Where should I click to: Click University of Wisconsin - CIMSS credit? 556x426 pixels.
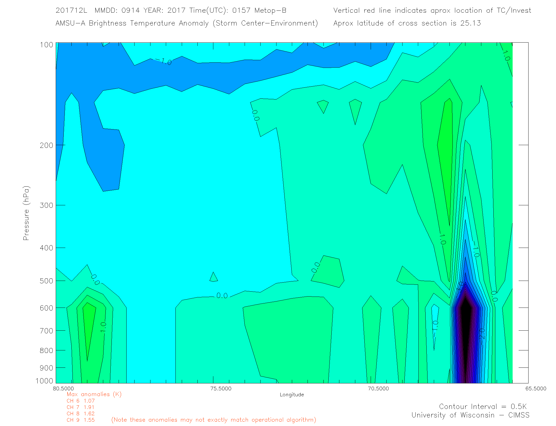(470, 415)
